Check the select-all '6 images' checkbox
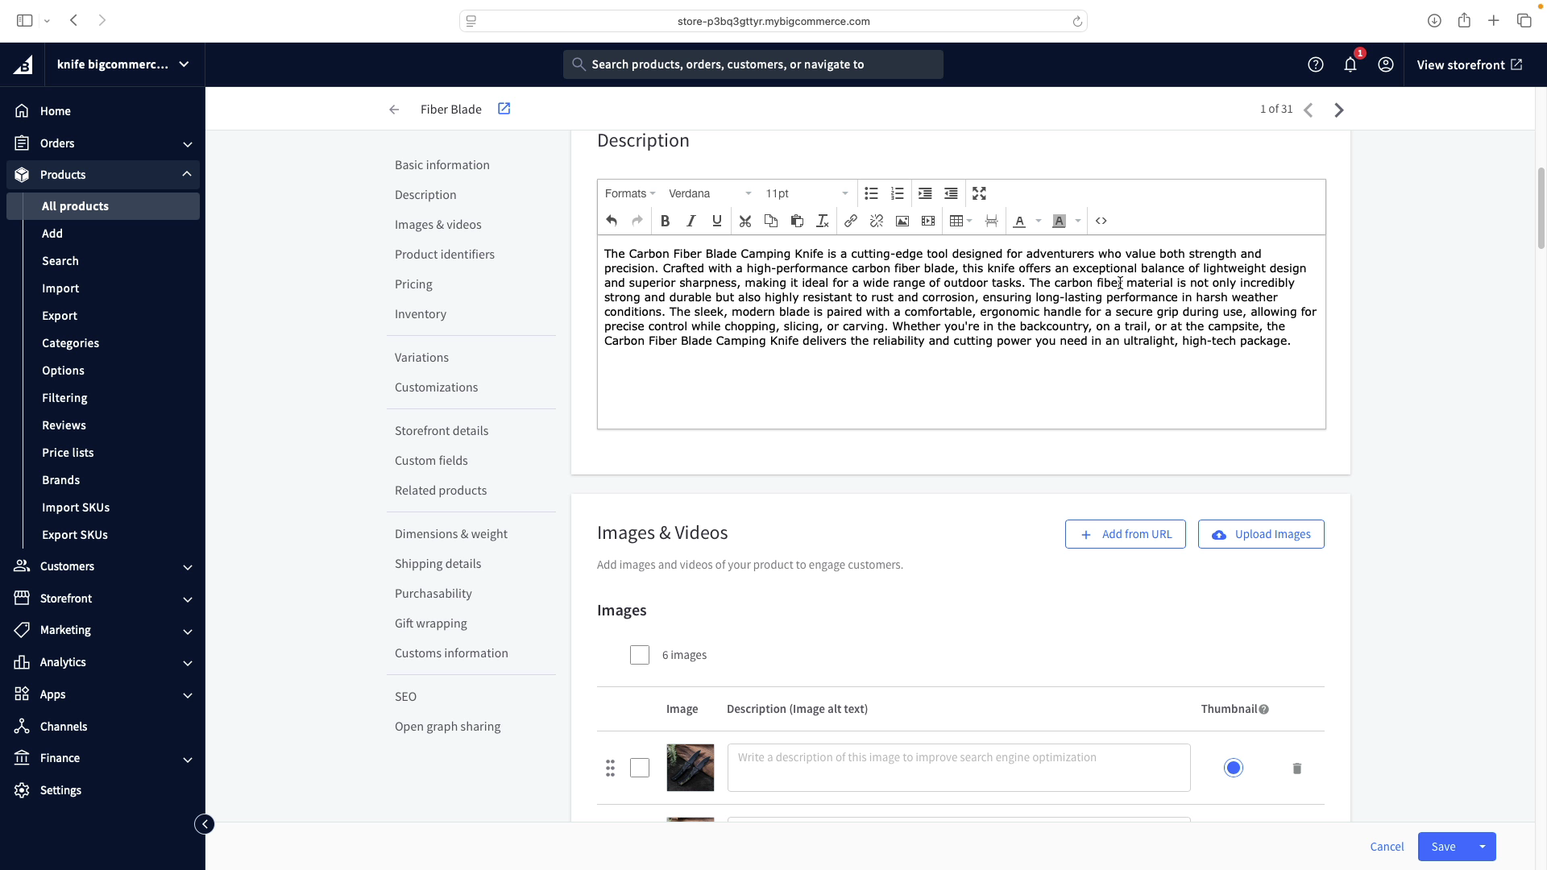The image size is (1547, 870). click(640, 655)
